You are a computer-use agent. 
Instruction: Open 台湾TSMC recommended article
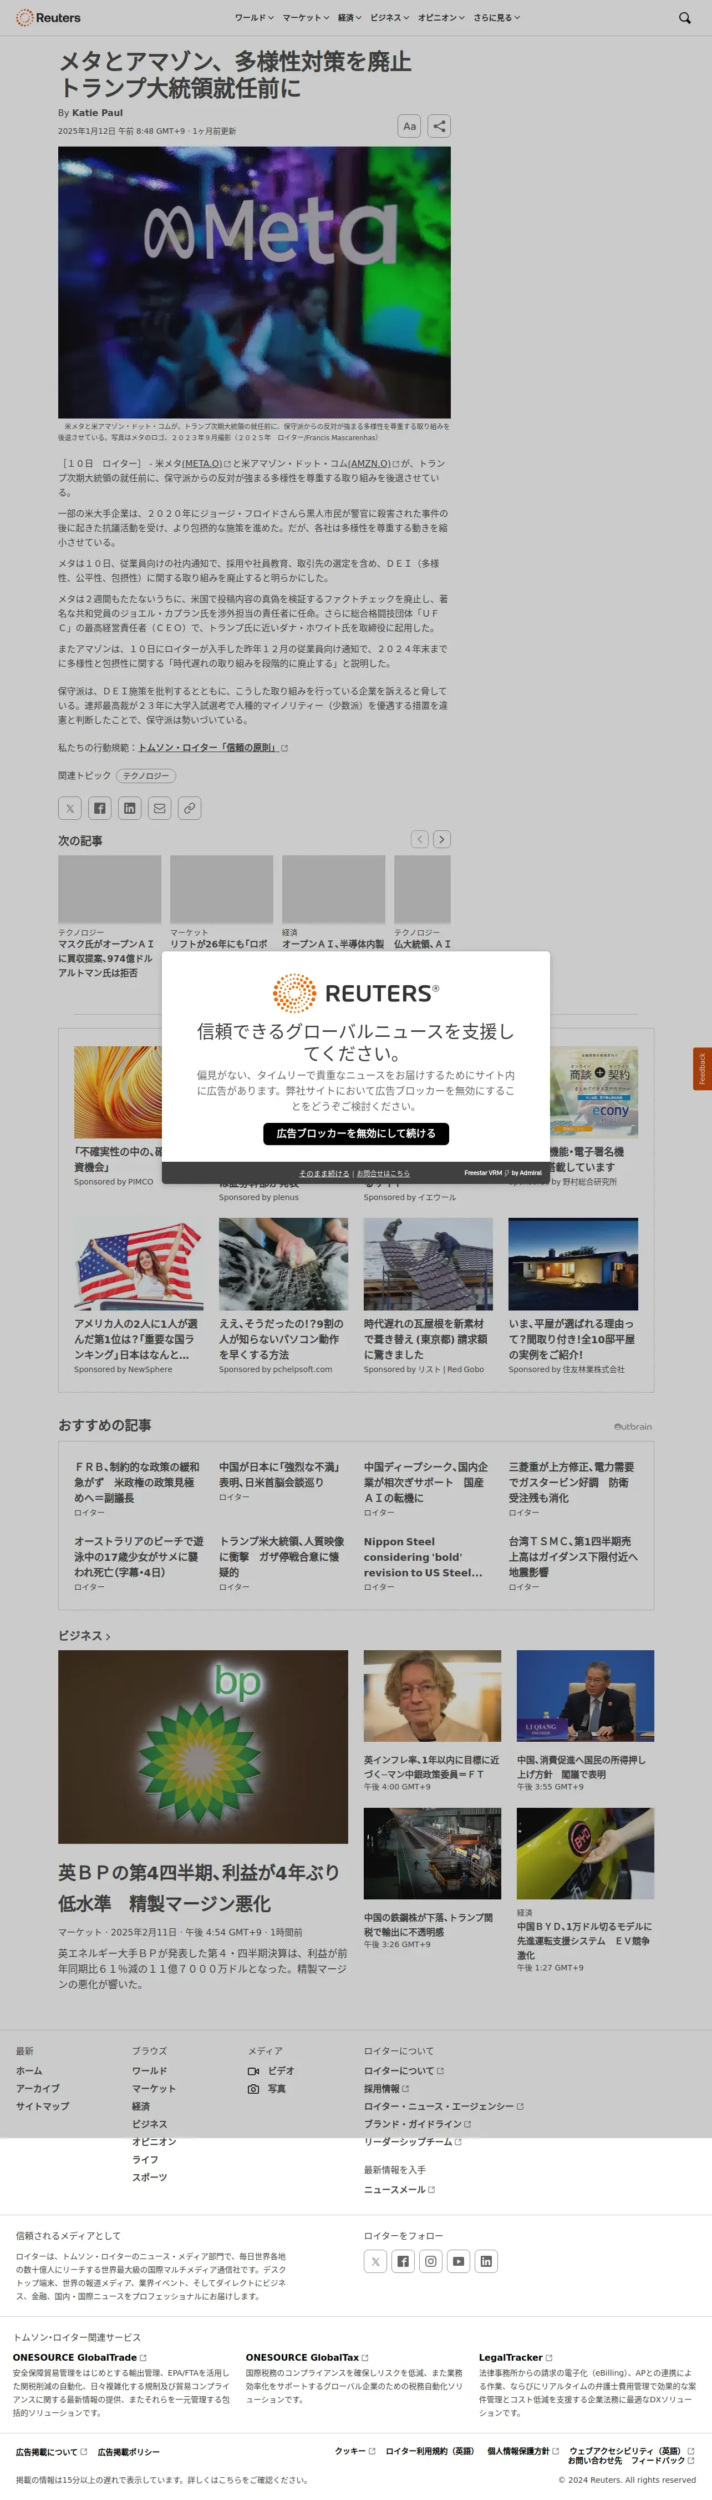[573, 1557]
